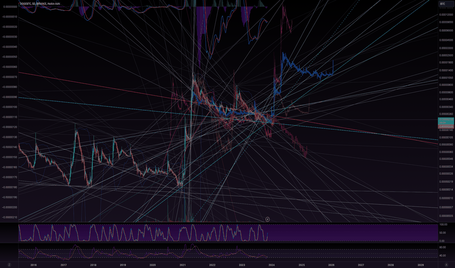Click the 100.00 level on stochastic pane scale
The height and width of the screenshot is (268, 455).
click(443, 225)
